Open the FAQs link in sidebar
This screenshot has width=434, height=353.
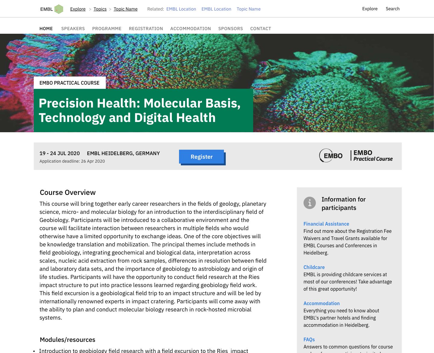[x=309, y=339]
